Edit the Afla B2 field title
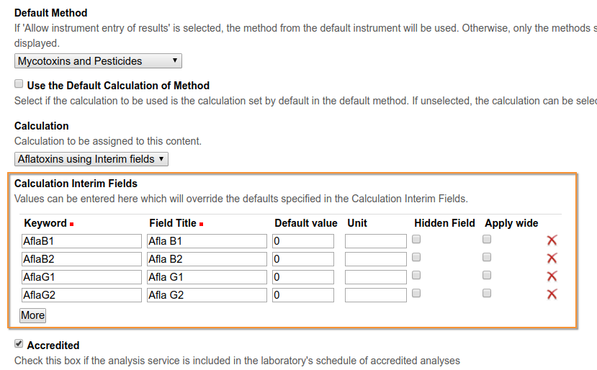The width and height of the screenshot is (597, 370). coord(207,259)
